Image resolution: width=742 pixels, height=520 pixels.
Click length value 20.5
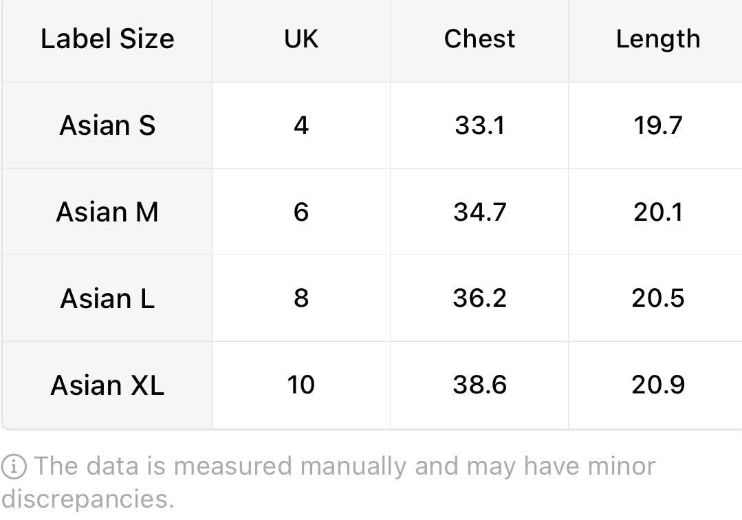click(x=658, y=299)
